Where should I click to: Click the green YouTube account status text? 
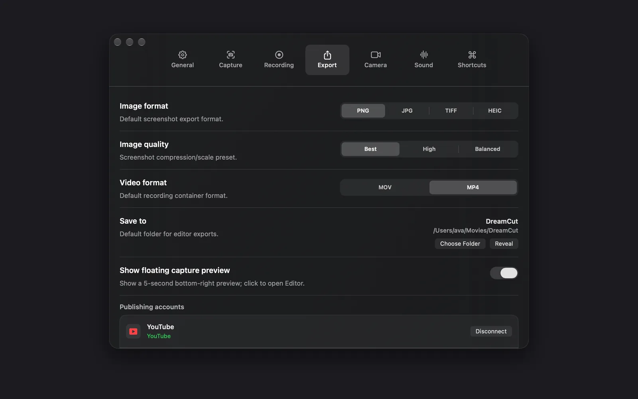(159, 336)
